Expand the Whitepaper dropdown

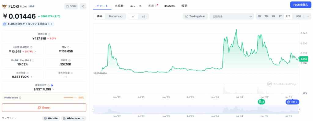[74, 118]
